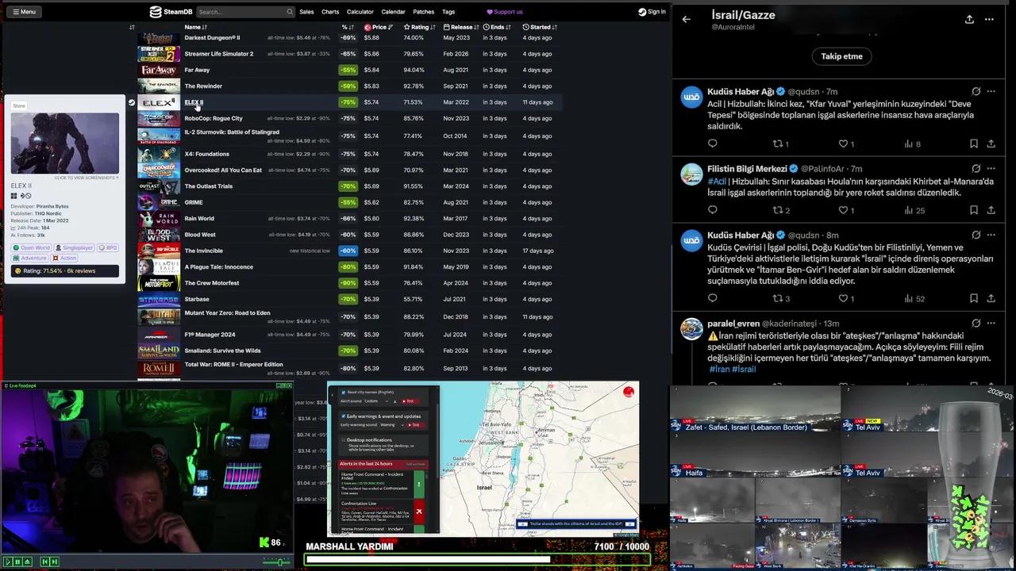Share the Filistin Bilgi Merkezi tweet
The width and height of the screenshot is (1016, 571).
coord(991,210)
